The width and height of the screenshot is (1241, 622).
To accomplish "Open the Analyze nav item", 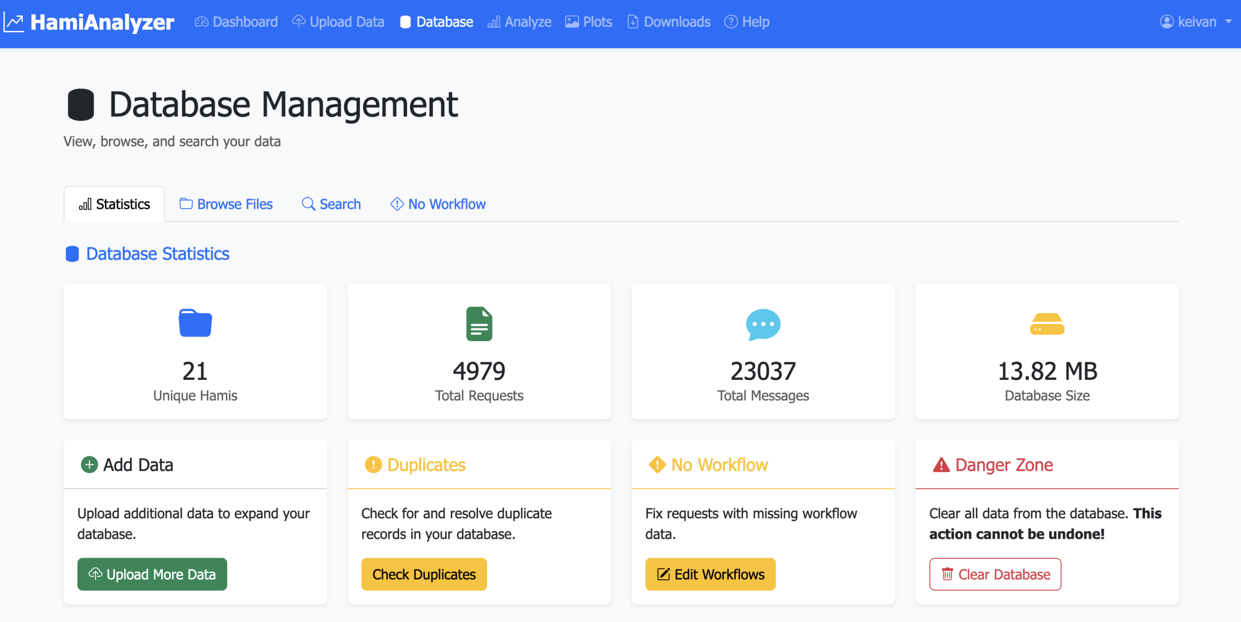I will tap(519, 22).
